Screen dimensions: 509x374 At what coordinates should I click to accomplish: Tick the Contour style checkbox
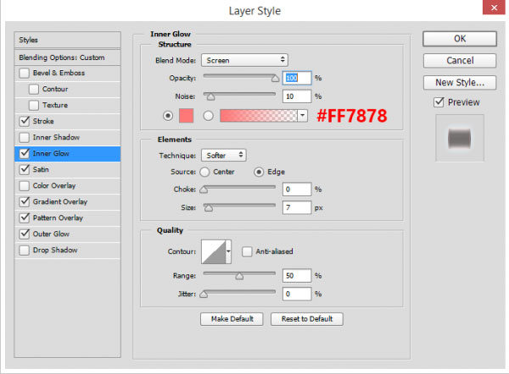[34, 89]
